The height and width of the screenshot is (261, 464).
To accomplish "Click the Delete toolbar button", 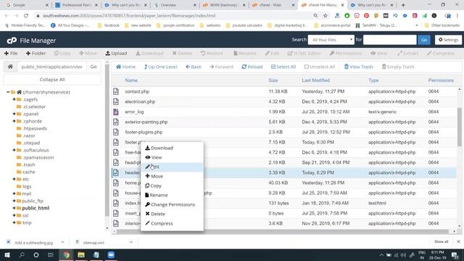I will (x=182, y=53).
